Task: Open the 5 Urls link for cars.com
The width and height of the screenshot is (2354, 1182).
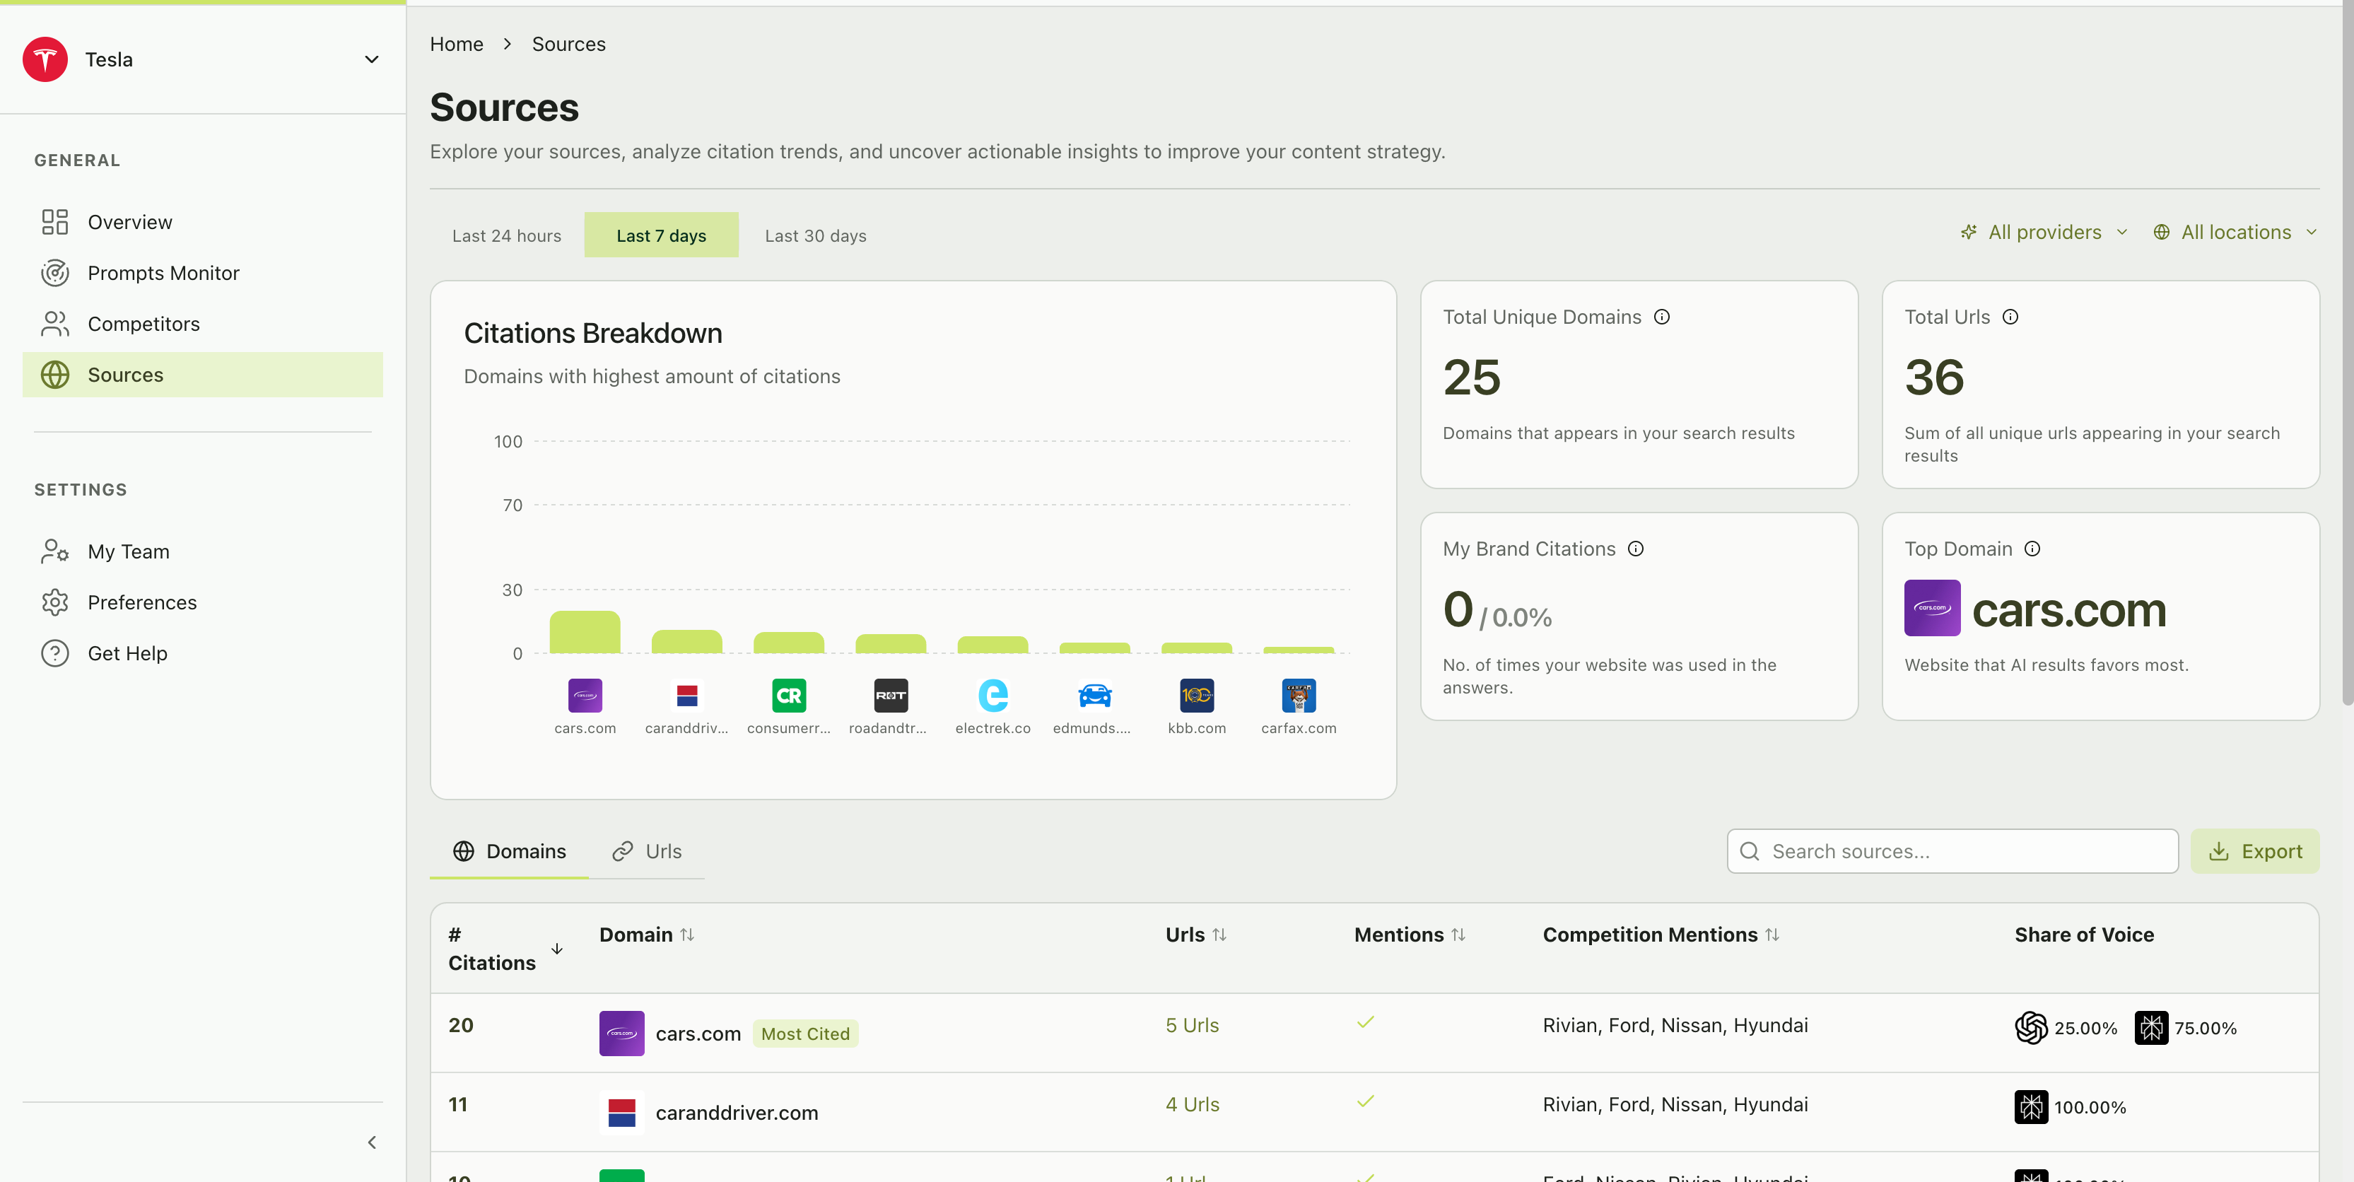Action: tap(1192, 1025)
